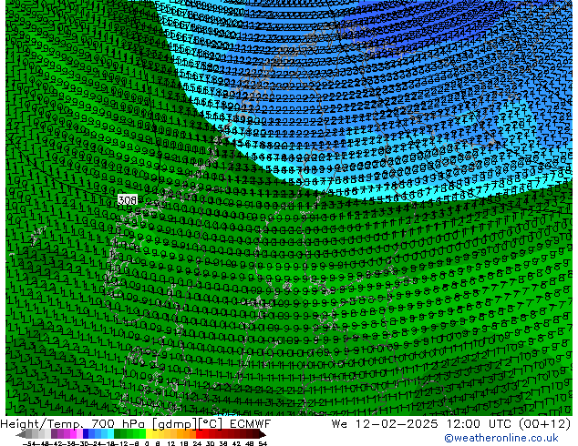Click the 308 contour height label

(x=127, y=200)
